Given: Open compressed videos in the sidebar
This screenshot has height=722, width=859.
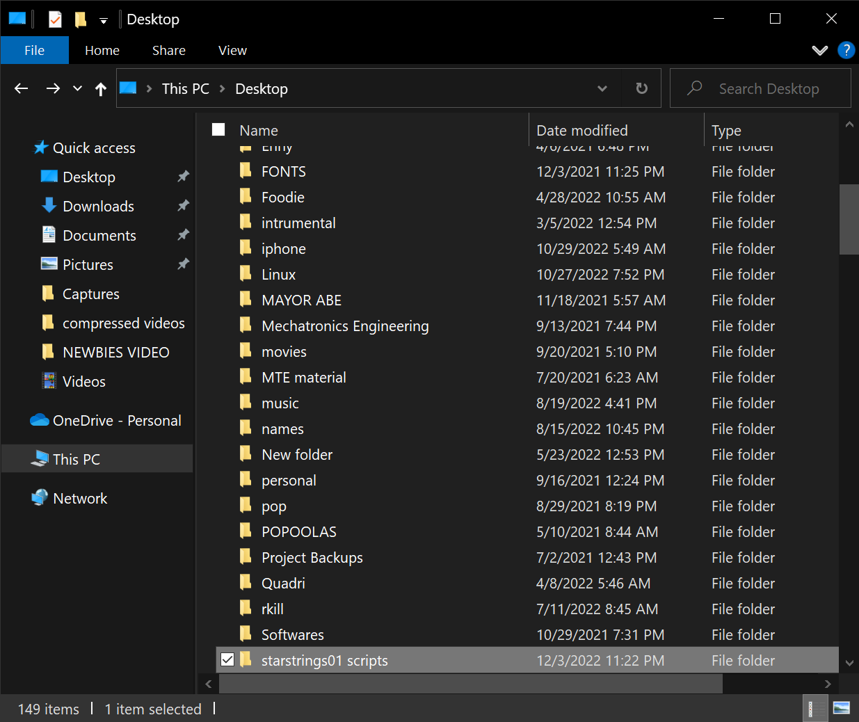Looking at the screenshot, I should [x=124, y=323].
